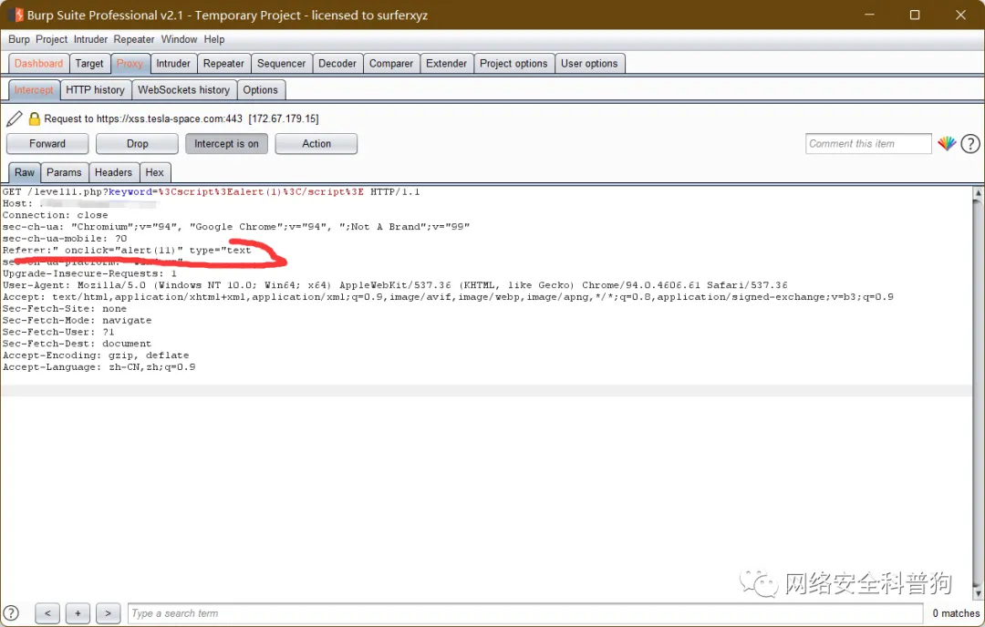Click the Connection: close header line
The height and width of the screenshot is (627, 985).
(x=56, y=215)
